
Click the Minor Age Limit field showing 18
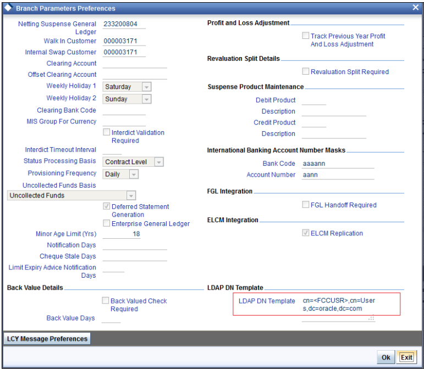(x=122, y=234)
